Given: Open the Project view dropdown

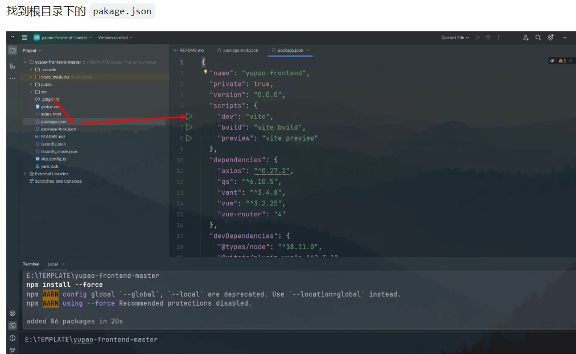Looking at the screenshot, I should tap(32, 51).
